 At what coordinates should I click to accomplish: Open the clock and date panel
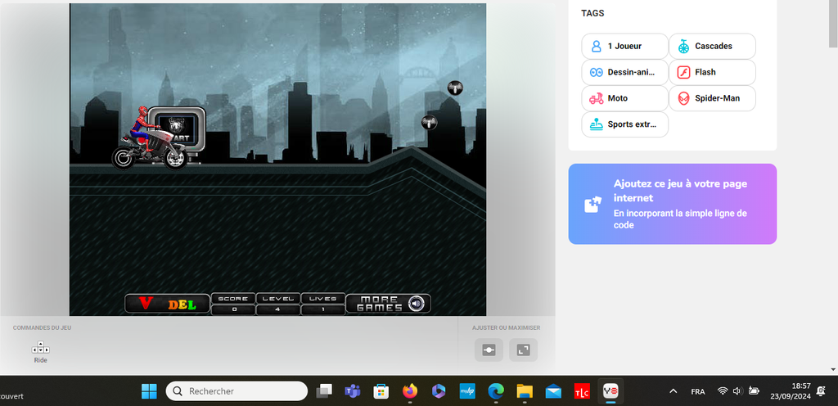point(801,390)
